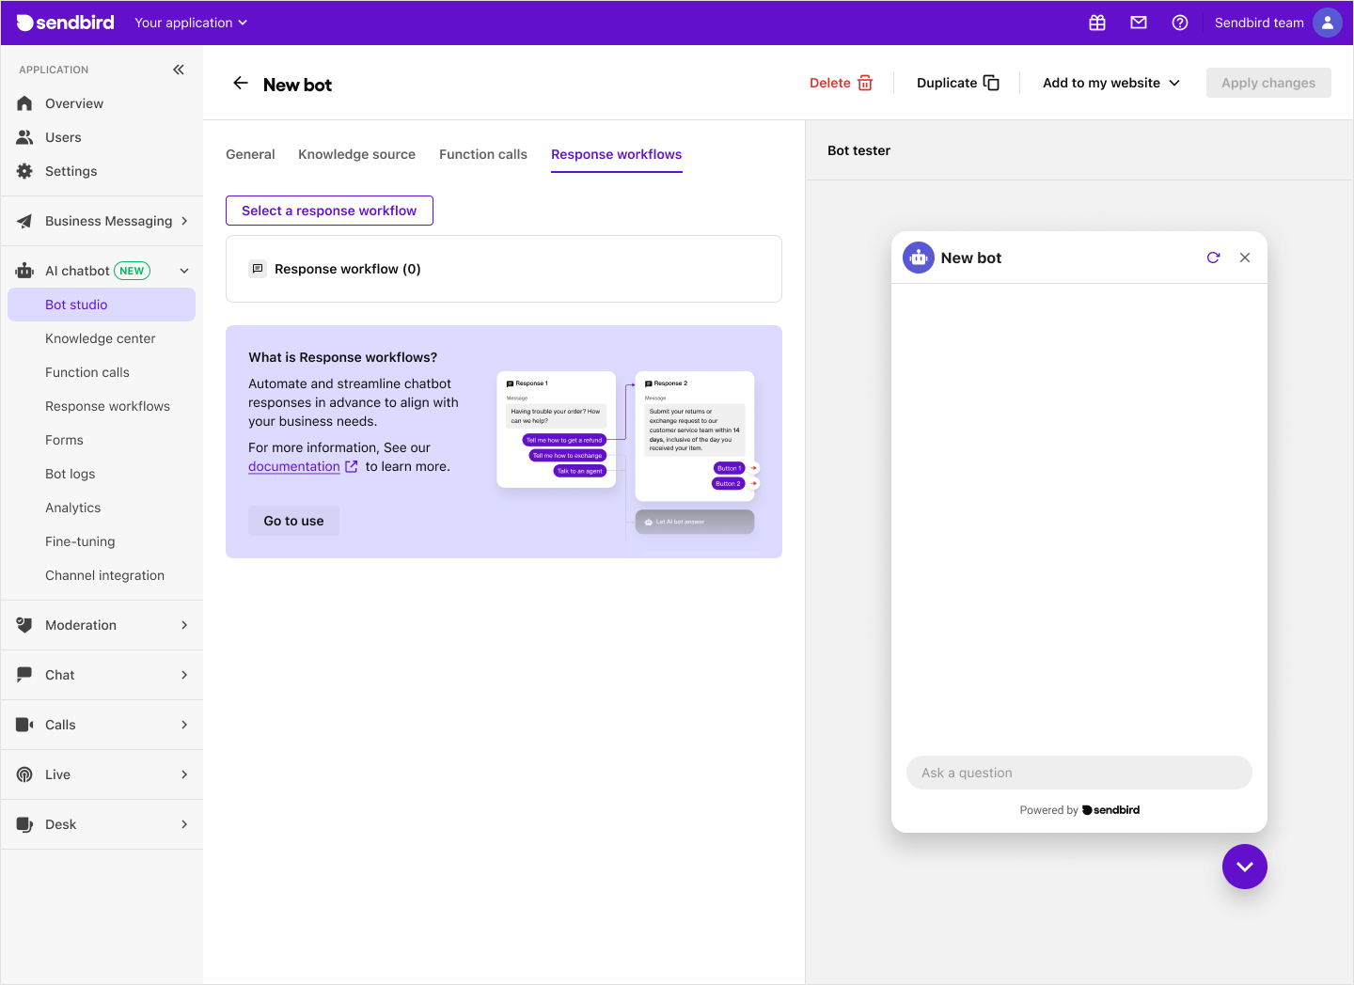The image size is (1354, 985).
Task: Open Response workflows in sidebar
Action: 108,406
